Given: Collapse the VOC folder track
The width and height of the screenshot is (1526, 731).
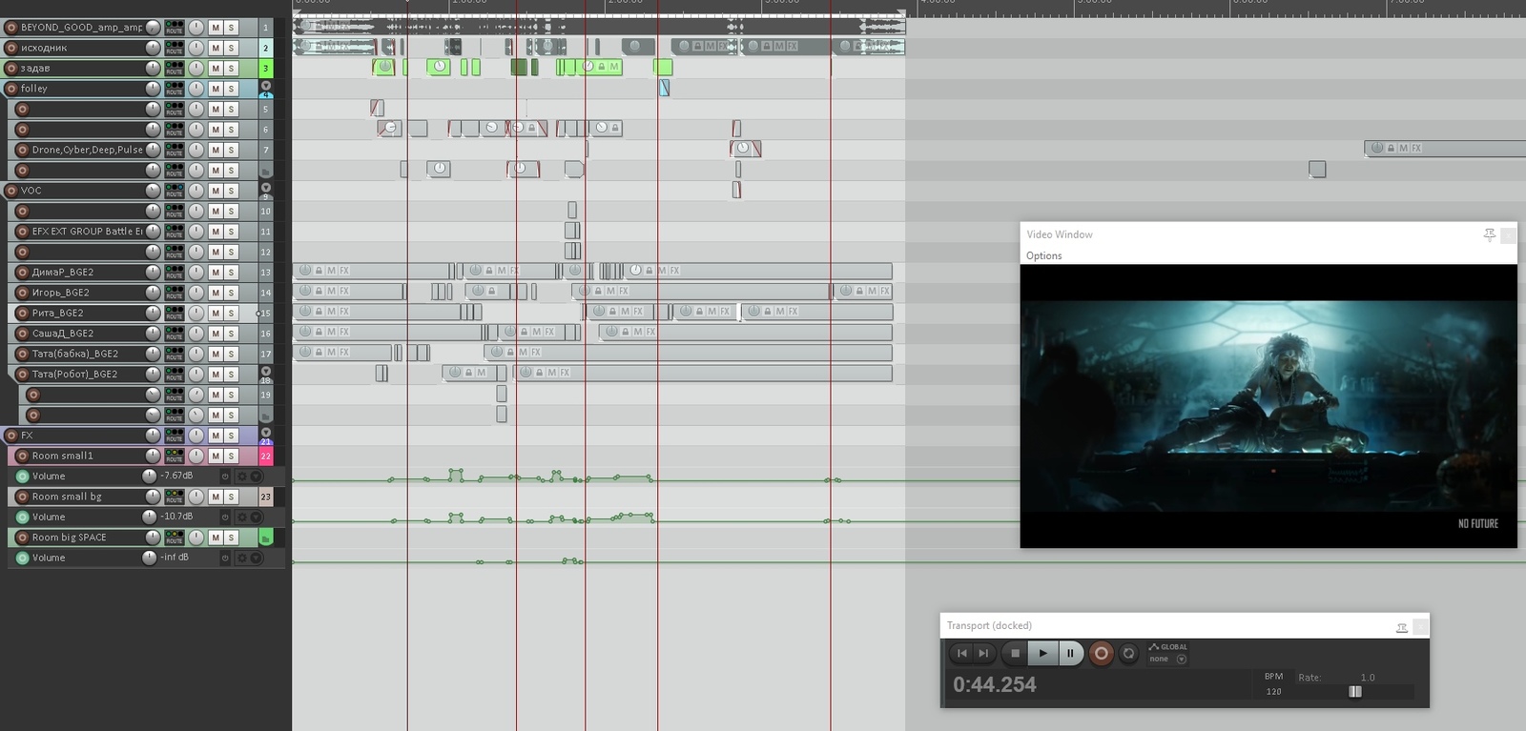Looking at the screenshot, I should pos(266,187).
